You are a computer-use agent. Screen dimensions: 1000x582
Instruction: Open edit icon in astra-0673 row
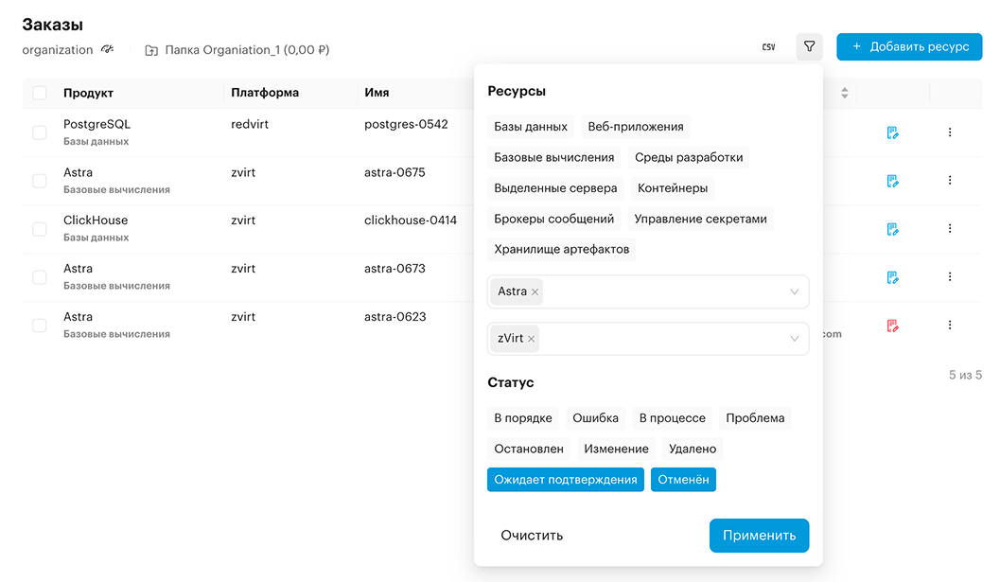pyautogui.click(x=892, y=277)
